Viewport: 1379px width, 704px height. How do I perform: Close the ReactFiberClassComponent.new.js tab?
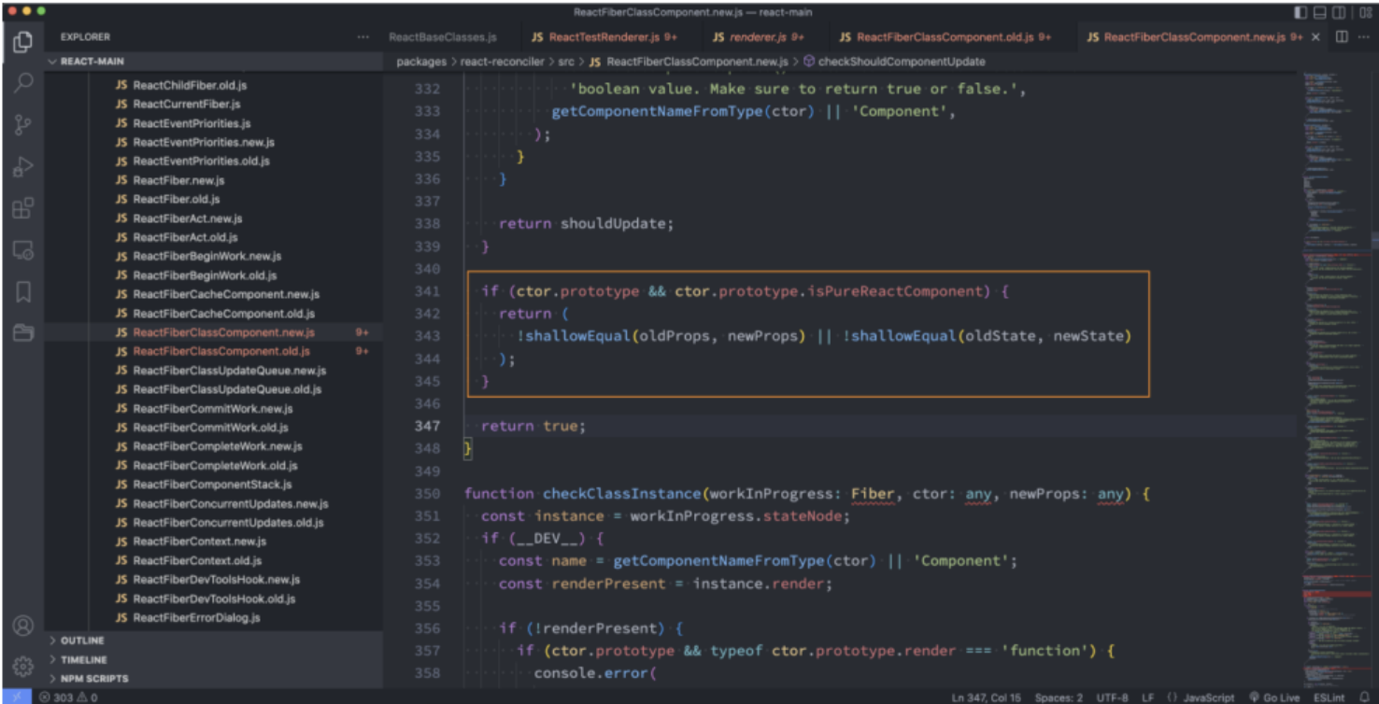[1316, 37]
